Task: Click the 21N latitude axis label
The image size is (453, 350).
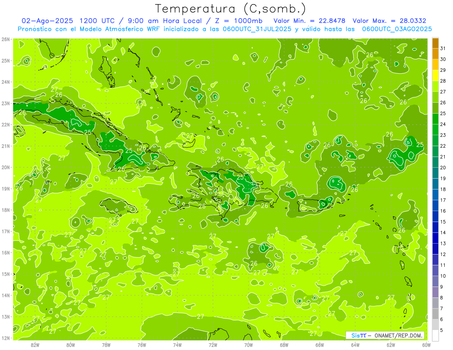Action: [6, 146]
